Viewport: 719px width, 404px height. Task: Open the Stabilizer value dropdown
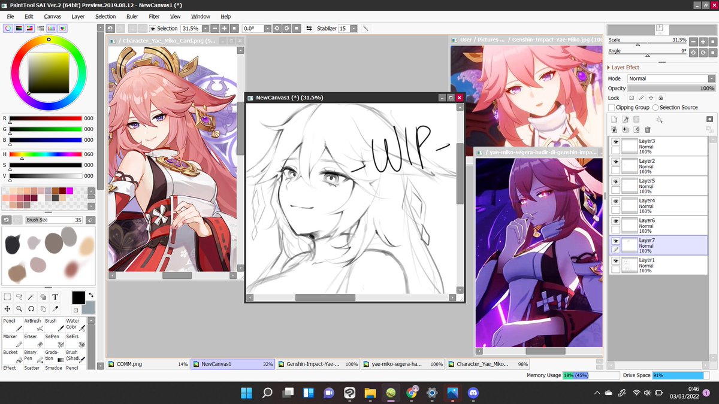[354, 28]
